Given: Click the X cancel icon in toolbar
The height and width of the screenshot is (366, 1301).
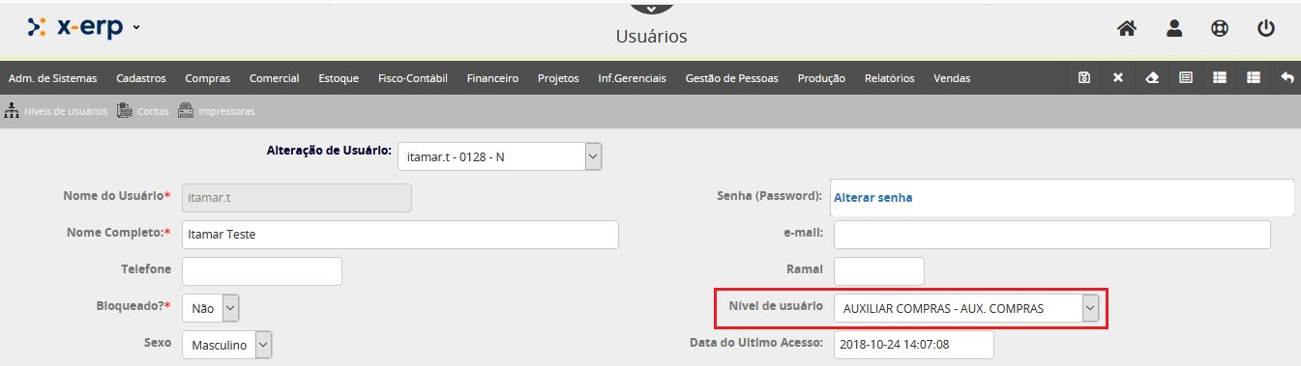Looking at the screenshot, I should click(1118, 77).
